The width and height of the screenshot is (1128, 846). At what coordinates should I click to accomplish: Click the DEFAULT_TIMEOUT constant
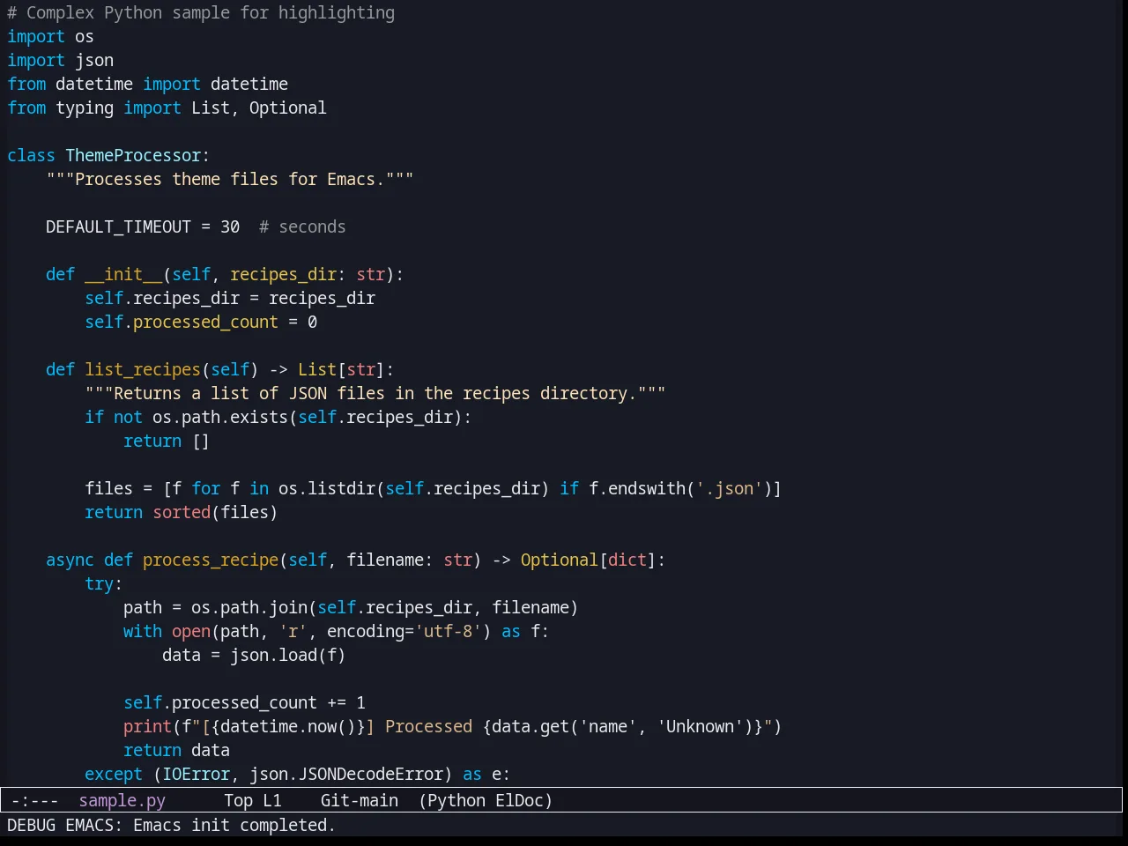point(118,226)
